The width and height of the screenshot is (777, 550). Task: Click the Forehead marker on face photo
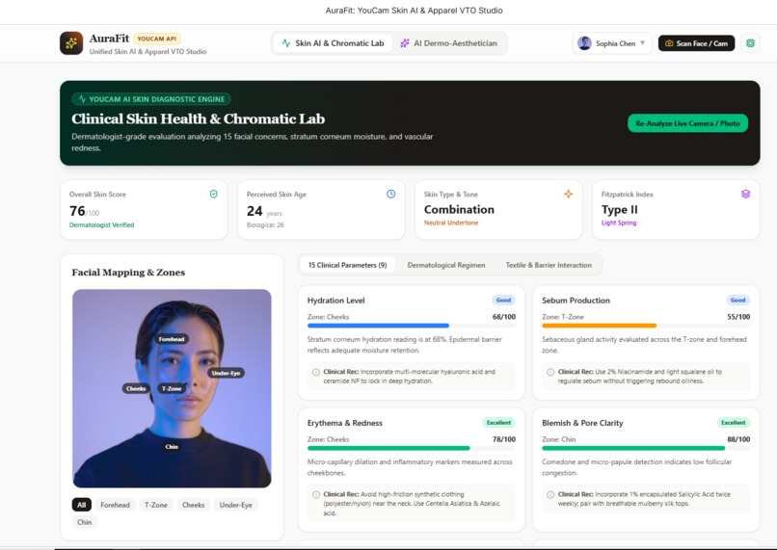click(x=172, y=339)
